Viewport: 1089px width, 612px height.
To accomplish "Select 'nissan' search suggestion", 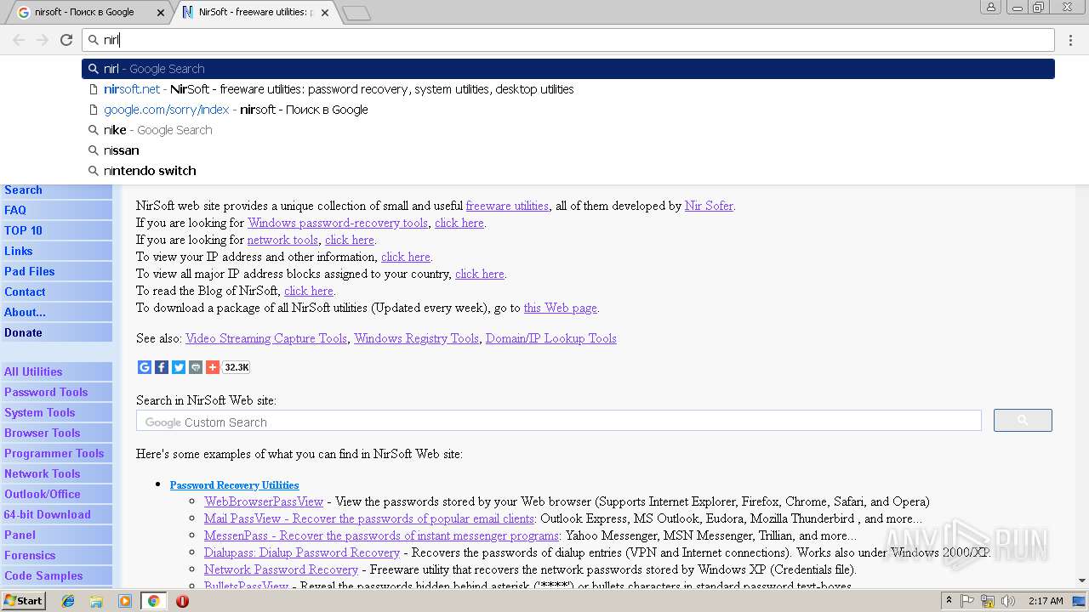I will (568, 150).
